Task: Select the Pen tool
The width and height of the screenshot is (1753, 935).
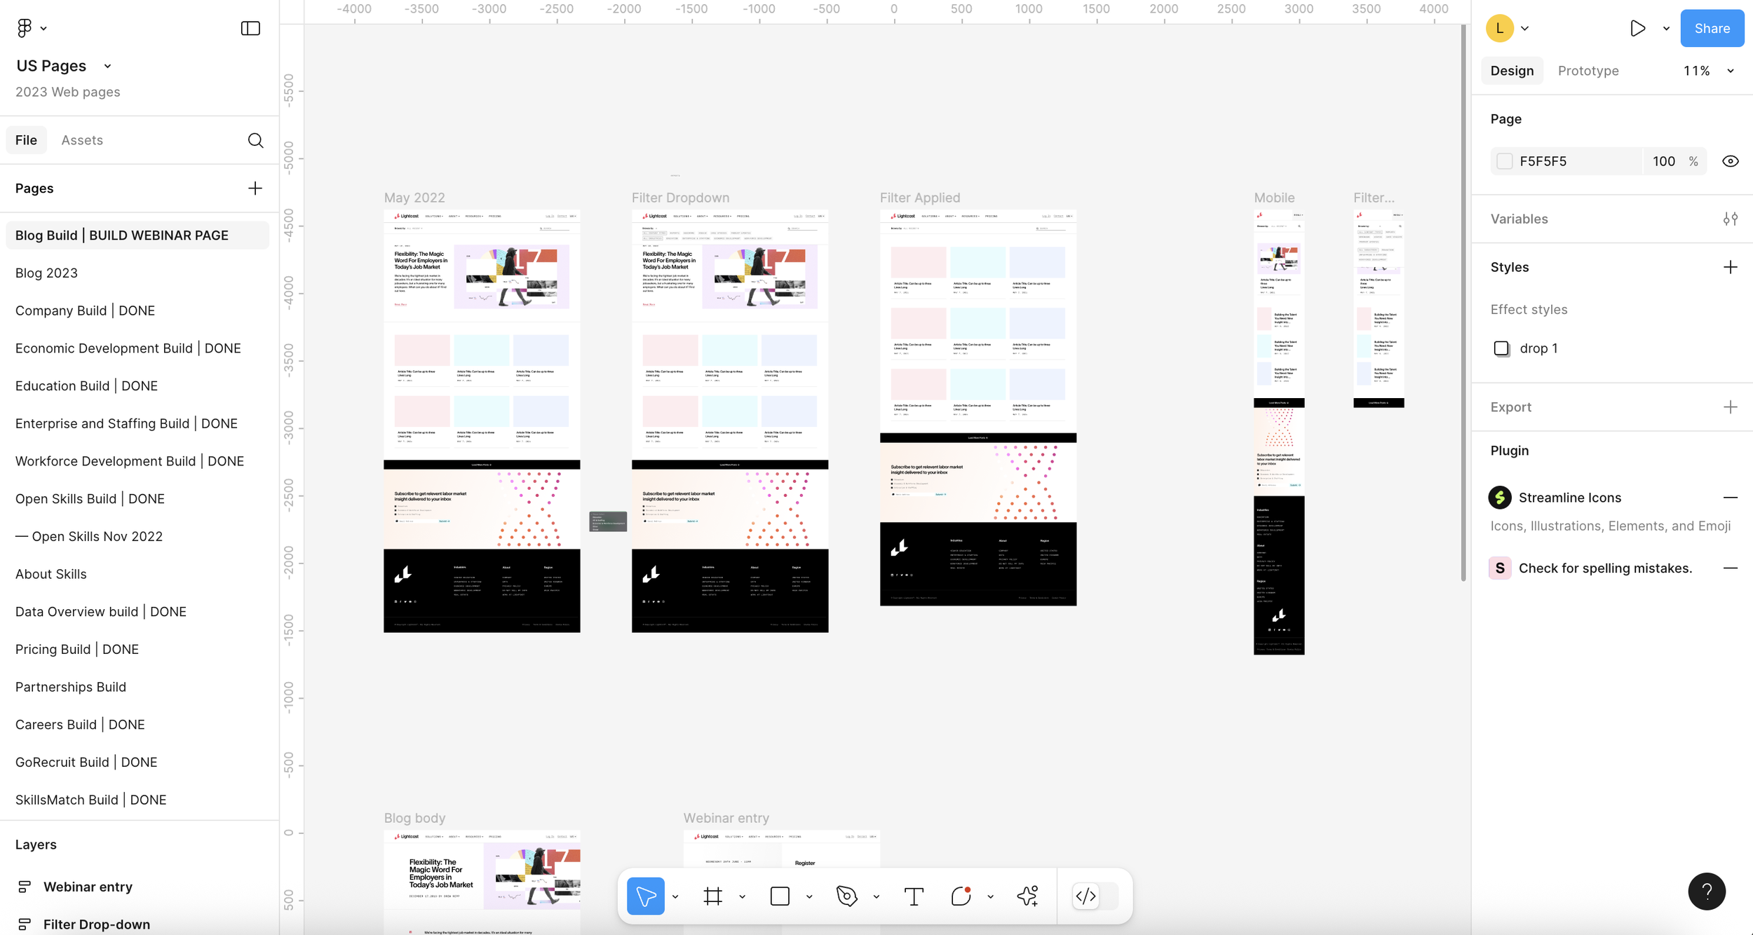Action: pos(847,896)
